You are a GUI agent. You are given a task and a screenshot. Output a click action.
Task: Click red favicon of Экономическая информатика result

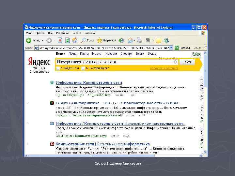click(x=52, y=144)
